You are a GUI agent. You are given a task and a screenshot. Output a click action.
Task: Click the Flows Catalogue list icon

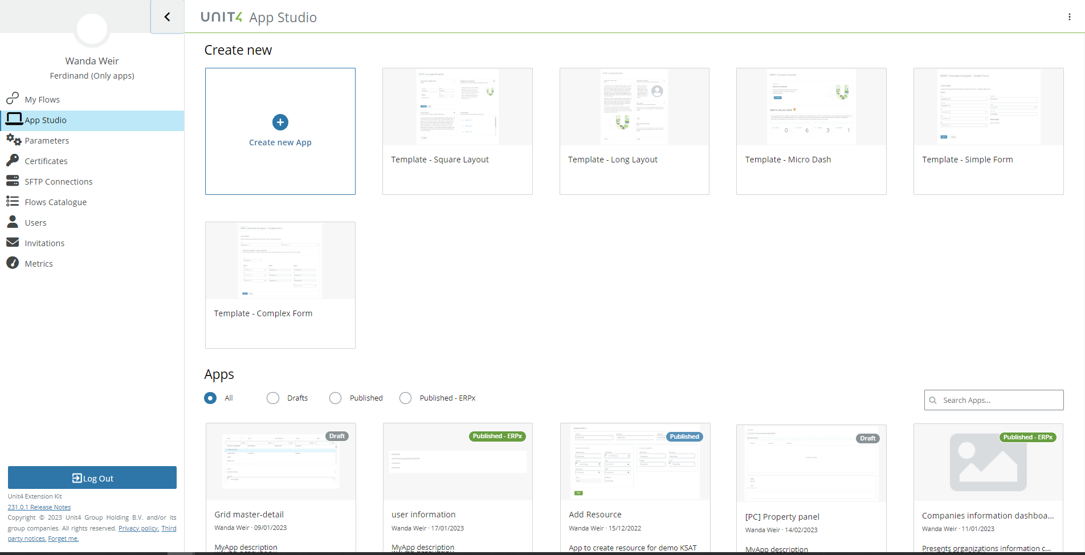(13, 201)
